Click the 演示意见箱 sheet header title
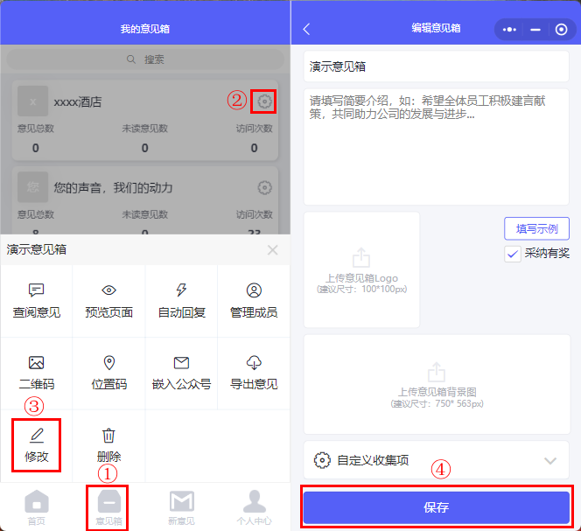This screenshot has width=581, height=531. 37,249
